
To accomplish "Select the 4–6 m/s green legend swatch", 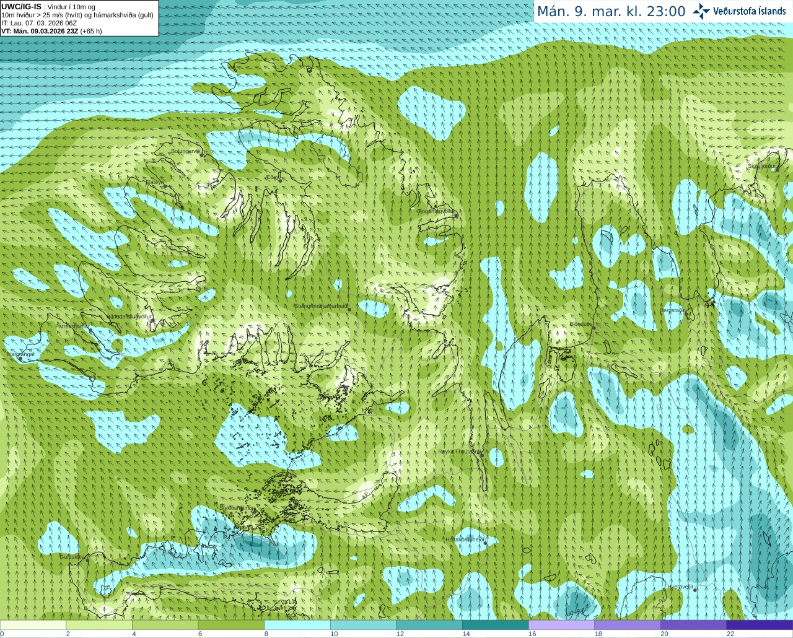I will click(165, 625).
